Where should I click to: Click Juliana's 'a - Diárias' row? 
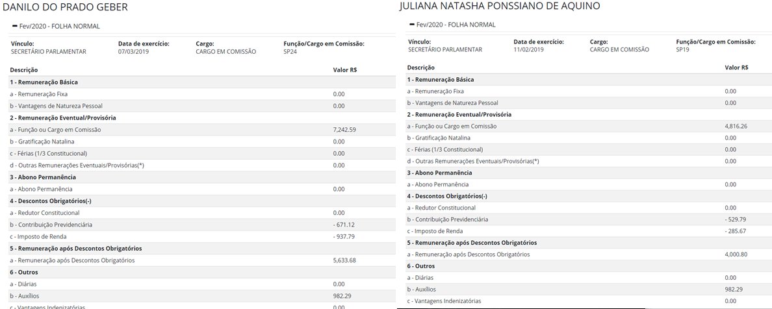click(589, 277)
